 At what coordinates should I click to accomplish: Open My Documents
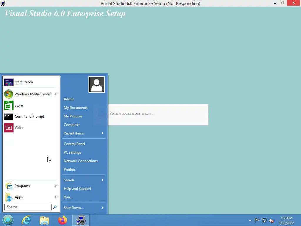76,108
